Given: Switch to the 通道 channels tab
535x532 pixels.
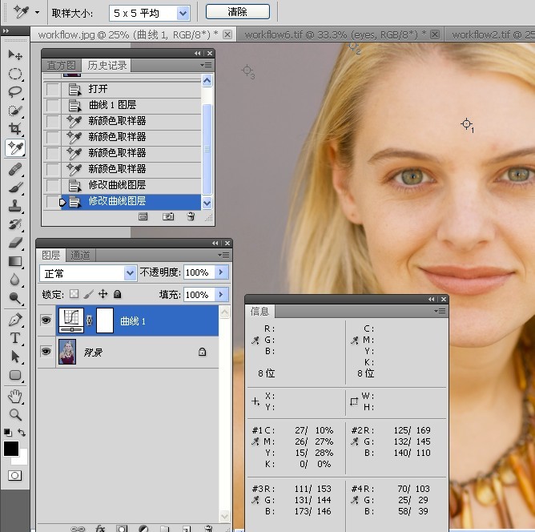Looking at the screenshot, I should coord(80,255).
